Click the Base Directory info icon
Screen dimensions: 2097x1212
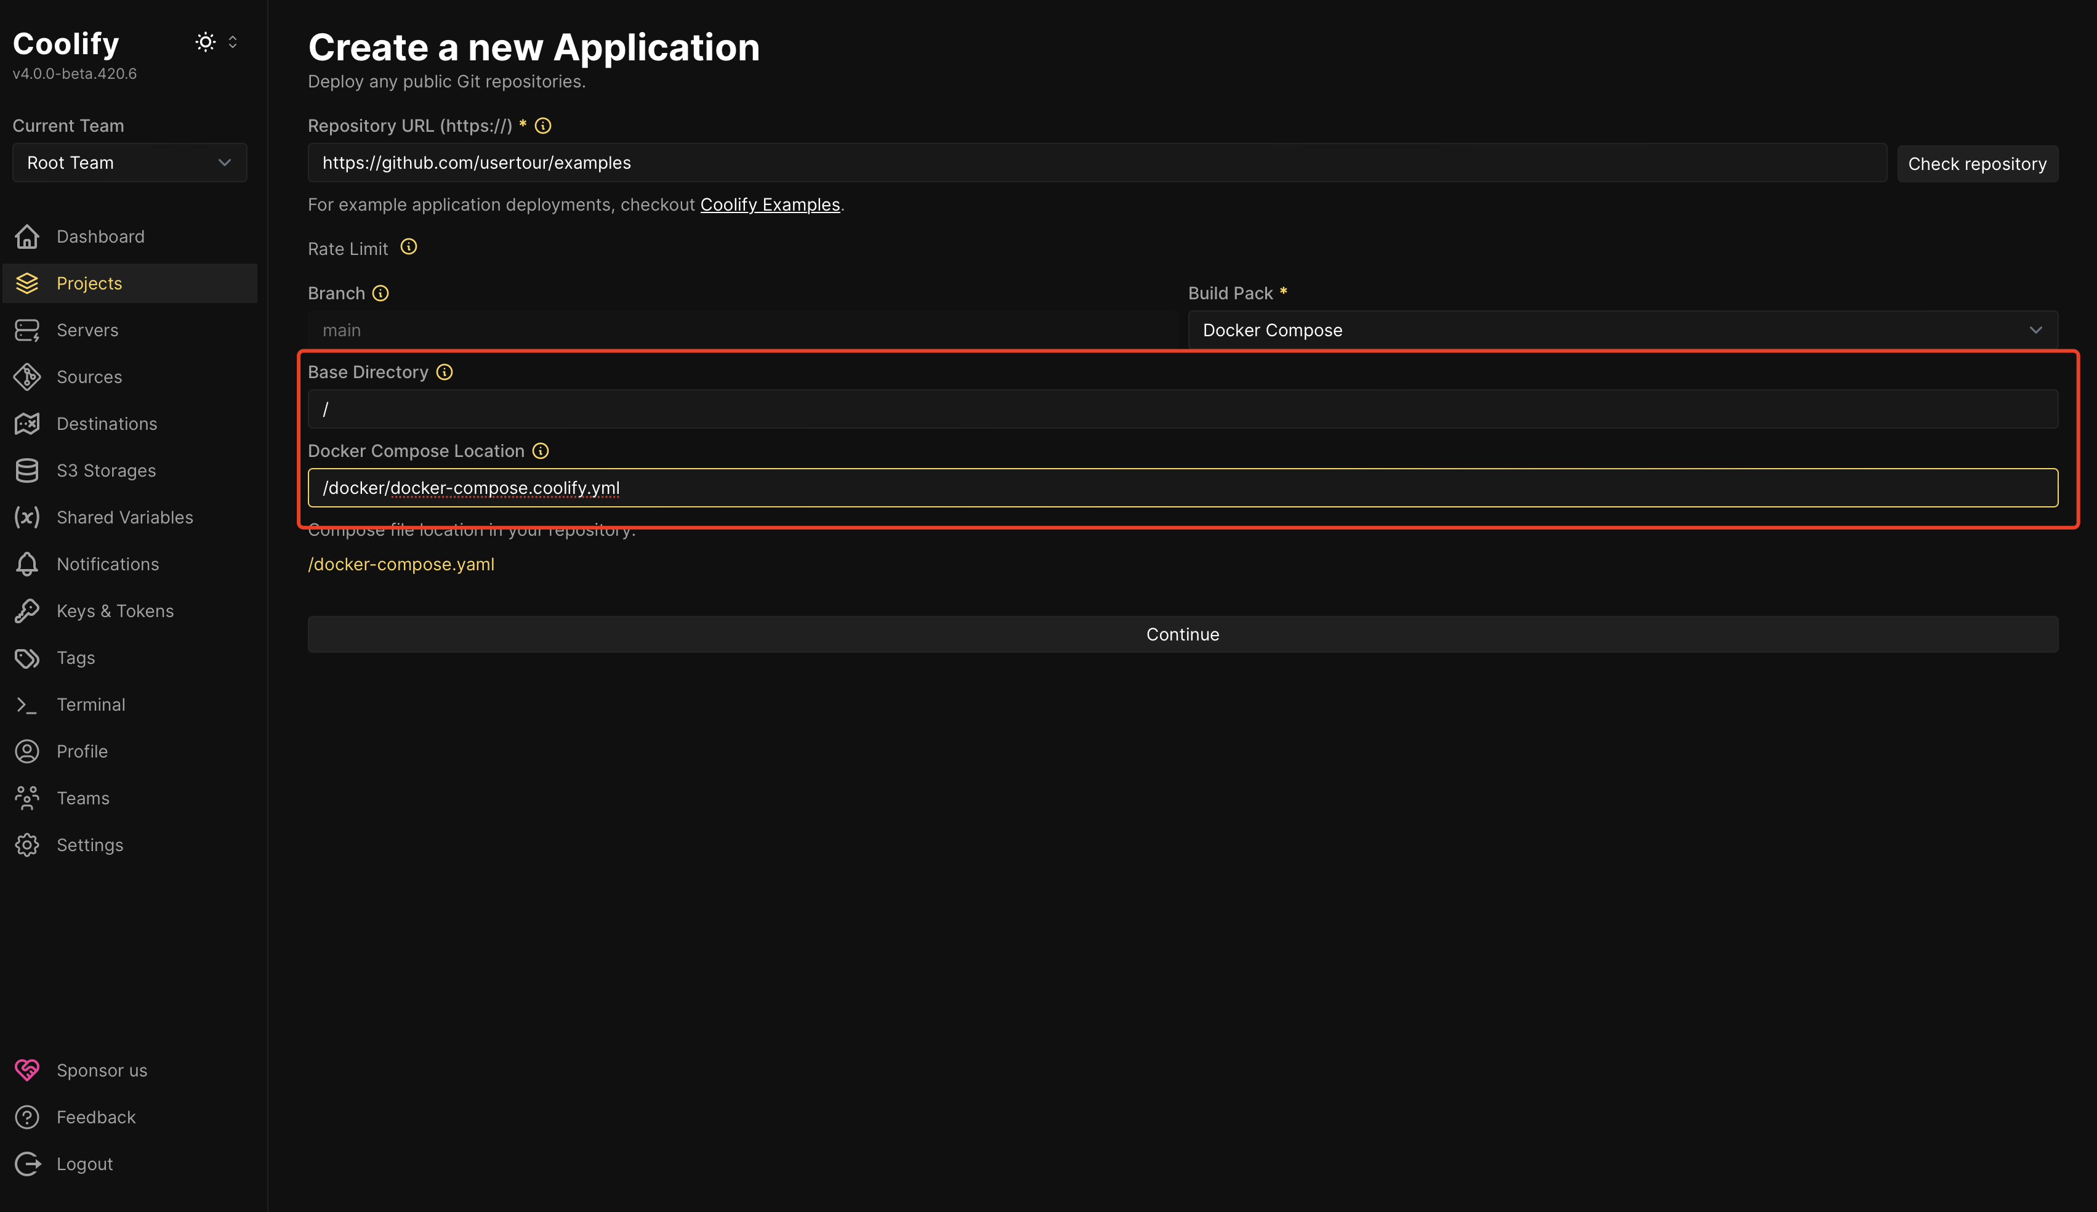click(445, 372)
